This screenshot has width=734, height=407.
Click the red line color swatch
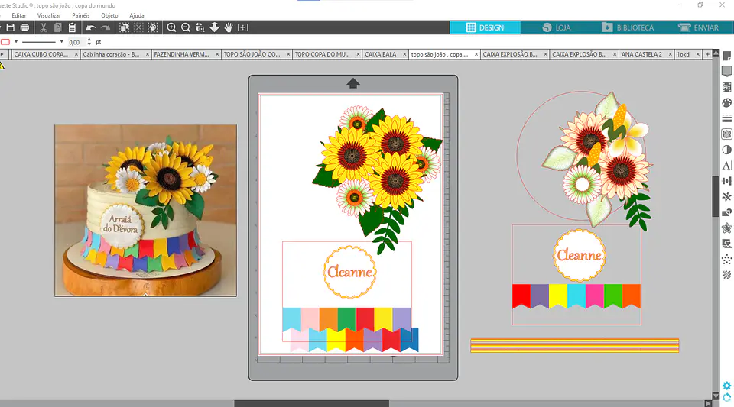click(x=5, y=41)
